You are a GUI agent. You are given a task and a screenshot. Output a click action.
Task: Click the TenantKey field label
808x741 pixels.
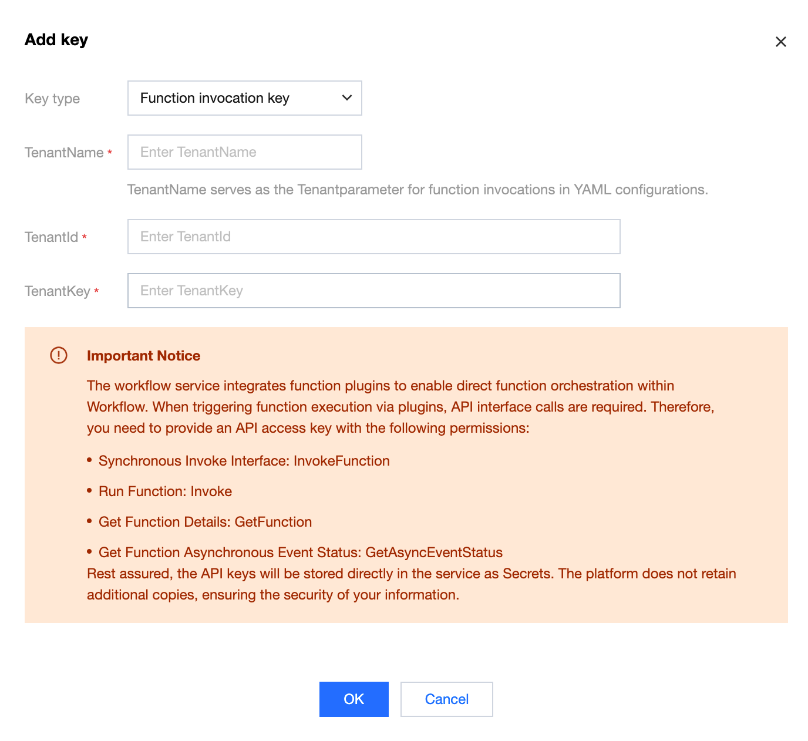(58, 291)
